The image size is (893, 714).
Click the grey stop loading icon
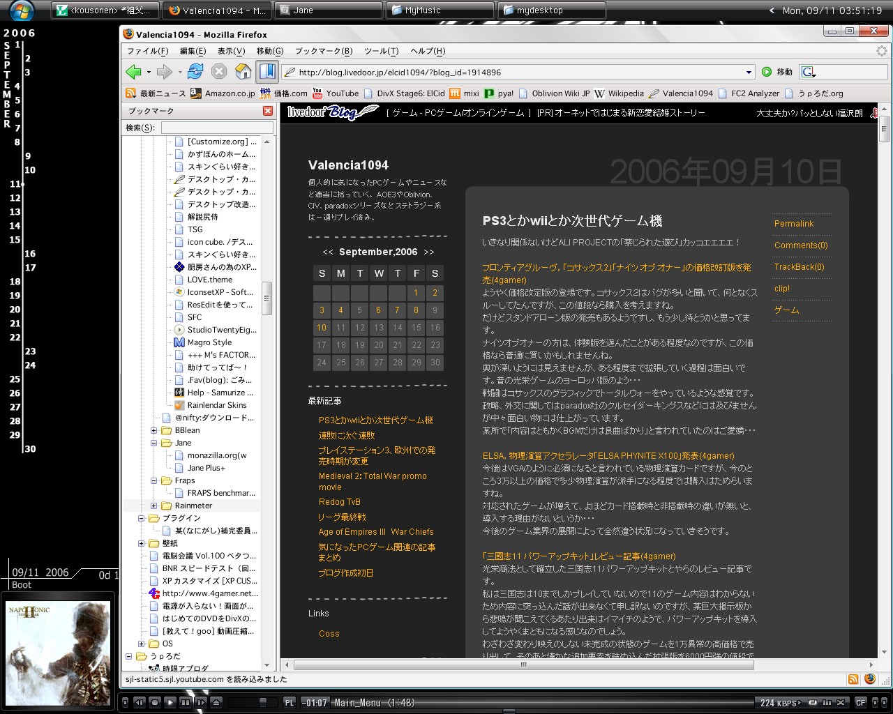click(219, 72)
